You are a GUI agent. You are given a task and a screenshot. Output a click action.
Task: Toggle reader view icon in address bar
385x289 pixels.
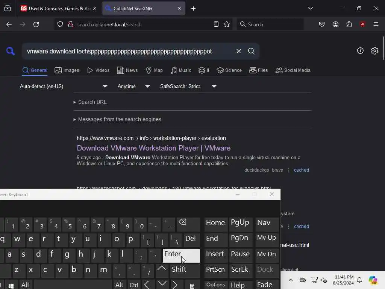coord(216,24)
